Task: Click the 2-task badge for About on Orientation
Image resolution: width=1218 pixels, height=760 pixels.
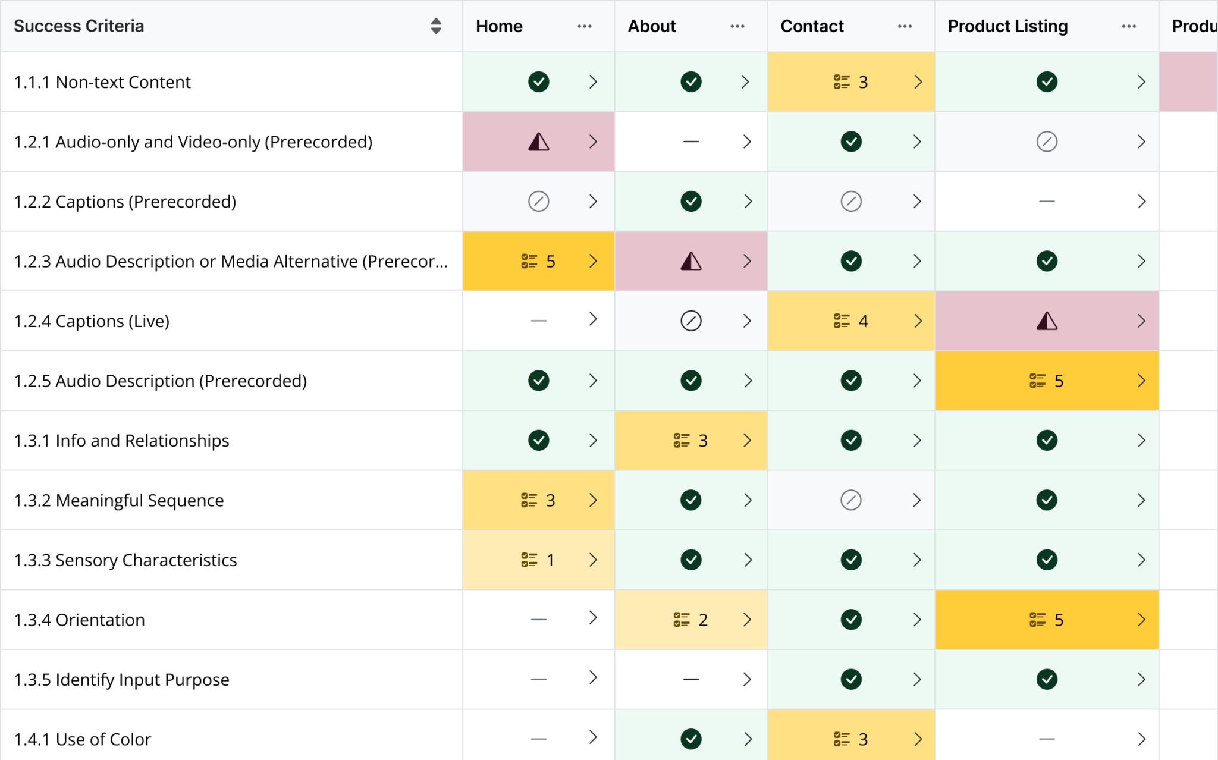Action: click(x=690, y=619)
